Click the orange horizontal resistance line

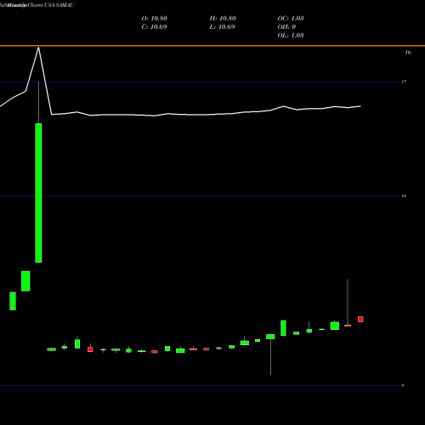[x=212, y=45]
